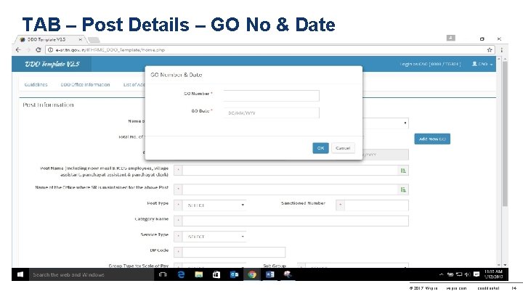Click the lookup icon beside Post Name field
The width and height of the screenshot is (523, 294).
[403, 171]
